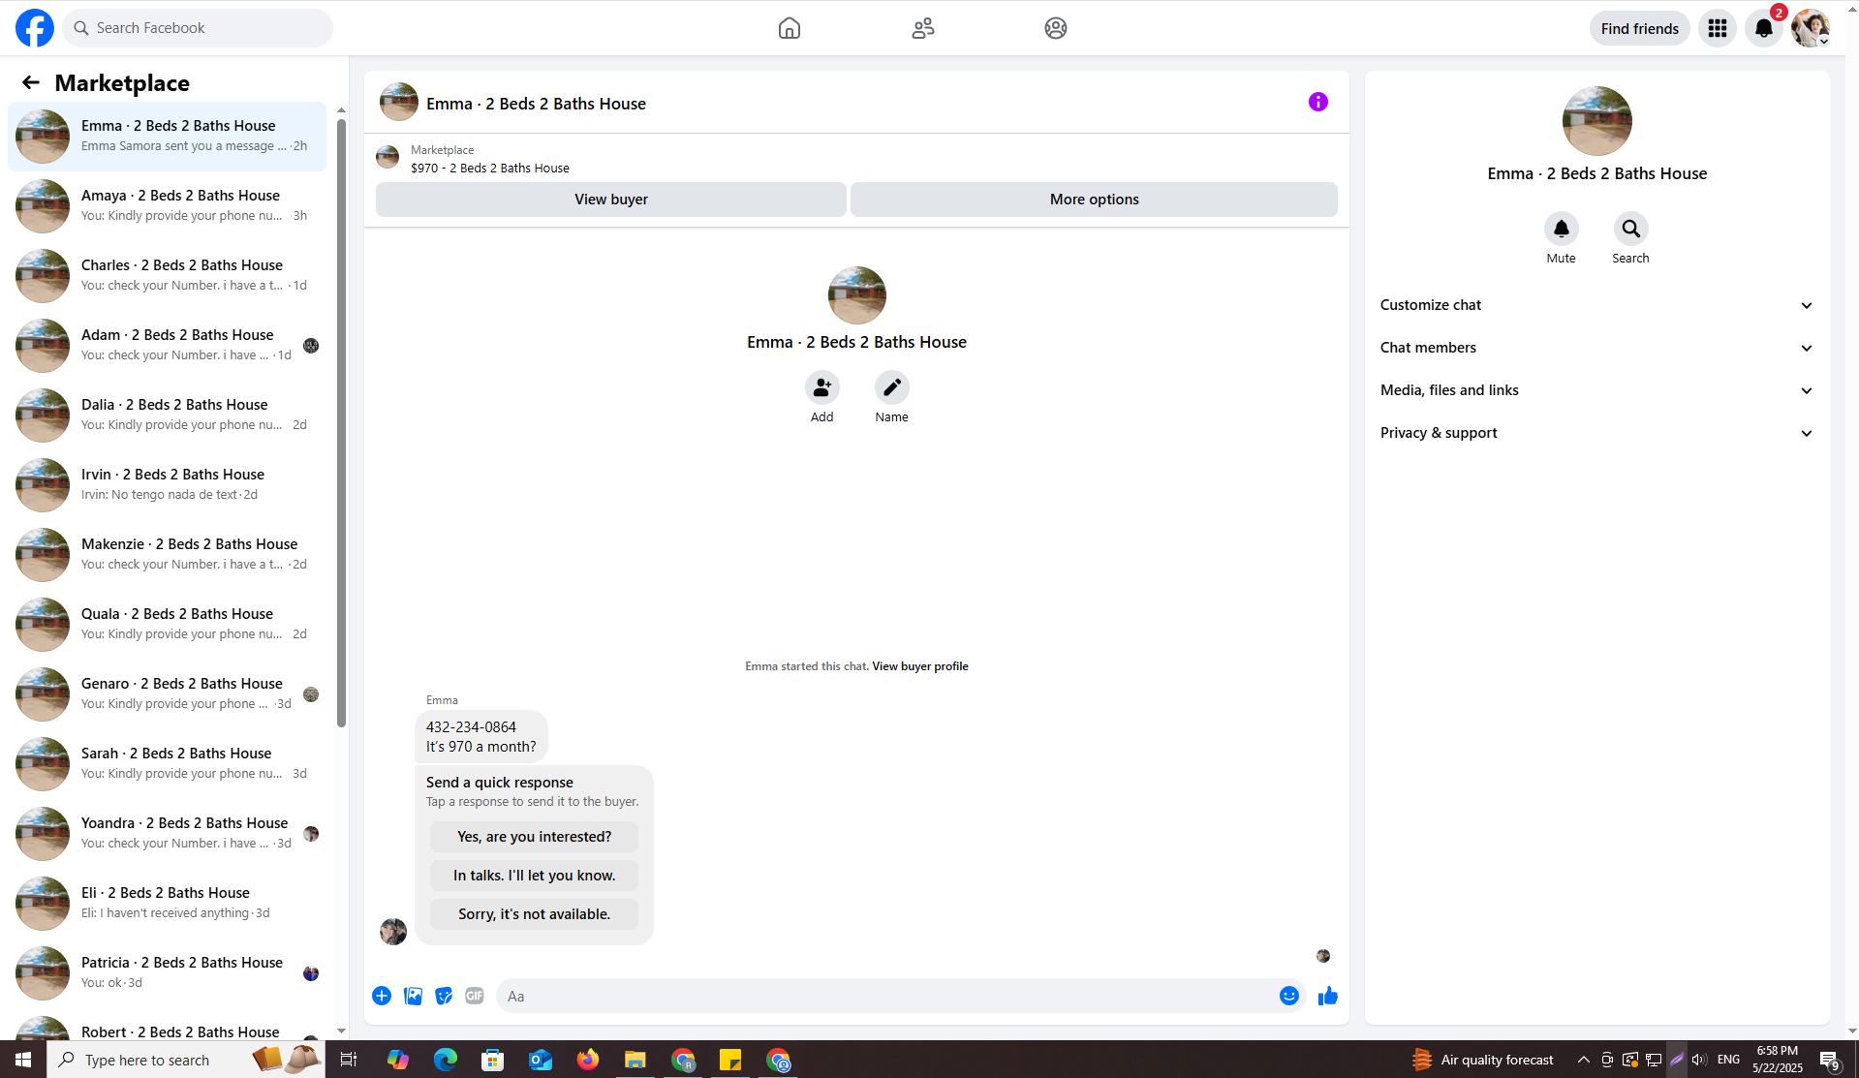This screenshot has width=1859, height=1078.
Task: Open File Explorer from the taskbar
Action: 635,1060
